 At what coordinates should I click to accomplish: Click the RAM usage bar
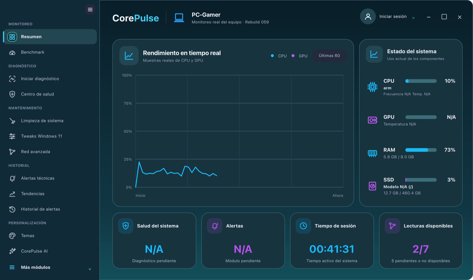pos(421,150)
